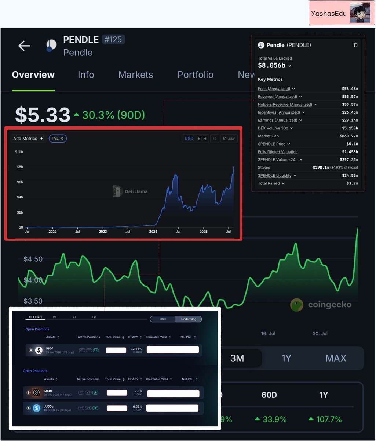
Task: Download the chart data as .csv
Action: click(x=229, y=139)
